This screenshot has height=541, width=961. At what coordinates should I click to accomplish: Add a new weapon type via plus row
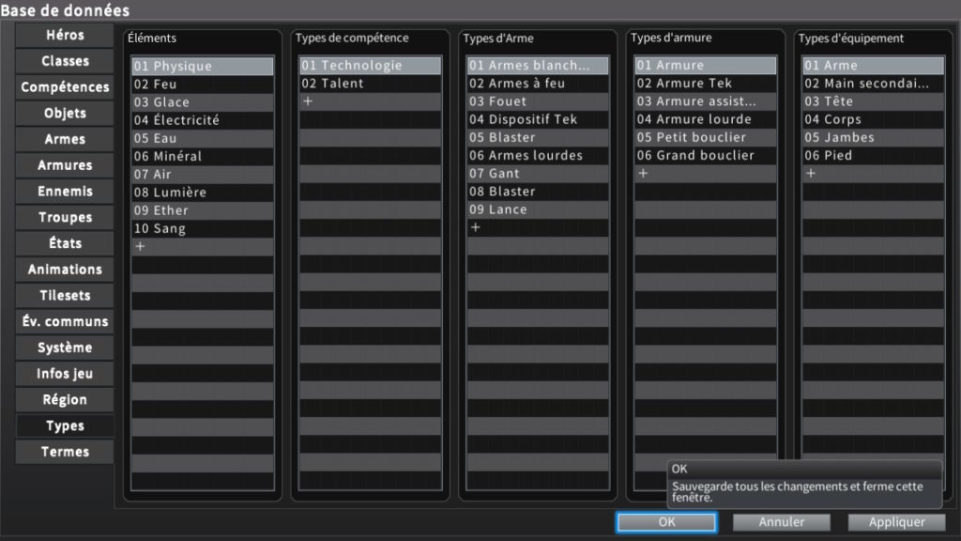coord(538,227)
